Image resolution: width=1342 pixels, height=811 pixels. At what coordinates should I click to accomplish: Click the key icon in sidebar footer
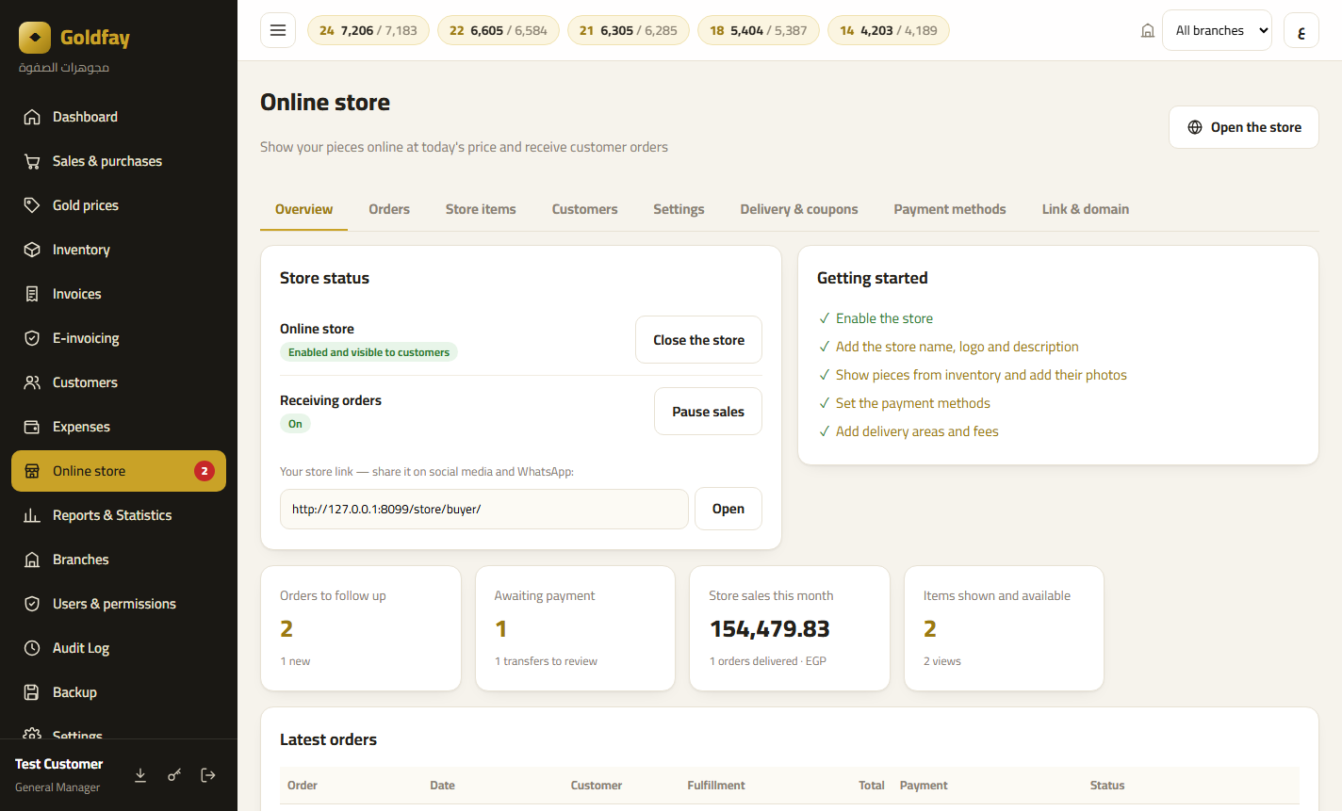pyautogui.click(x=174, y=775)
